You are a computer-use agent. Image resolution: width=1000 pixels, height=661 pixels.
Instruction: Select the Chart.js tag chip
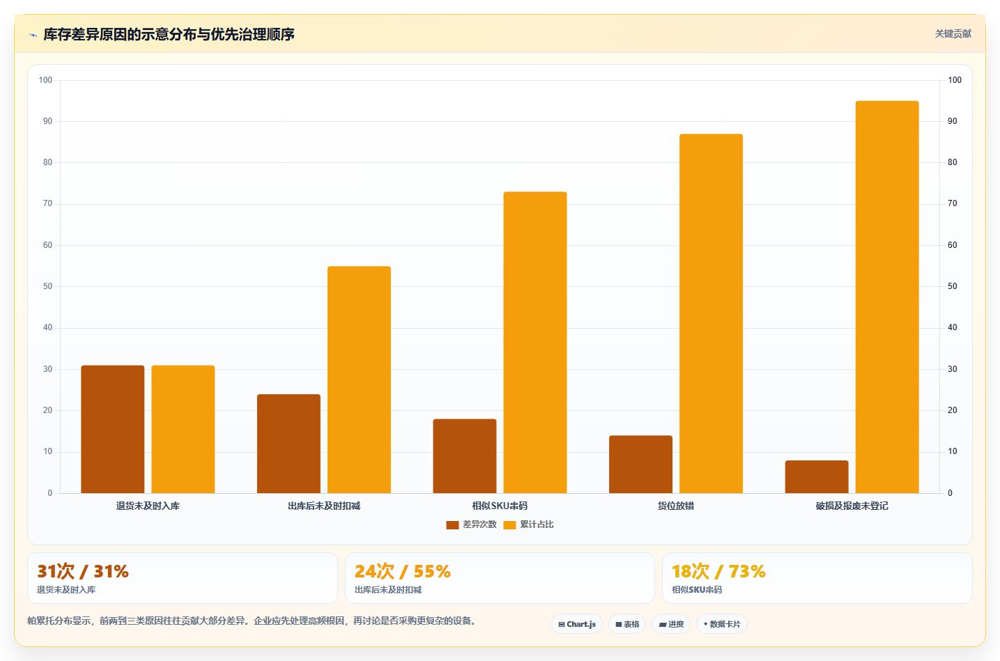click(577, 624)
